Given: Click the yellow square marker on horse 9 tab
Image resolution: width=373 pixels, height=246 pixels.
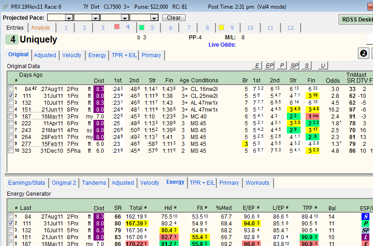Looking at the screenshot, I should (x=221, y=27).
